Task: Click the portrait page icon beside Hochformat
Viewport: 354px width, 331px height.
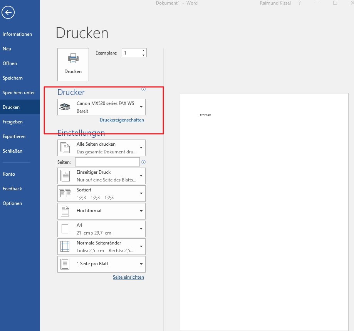Action: 65,211
